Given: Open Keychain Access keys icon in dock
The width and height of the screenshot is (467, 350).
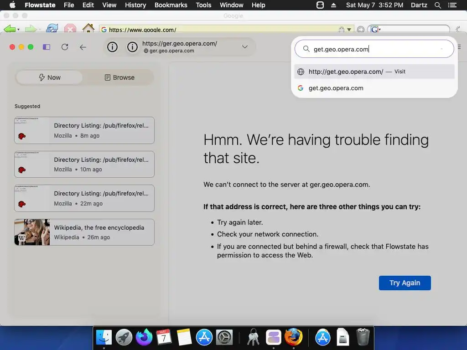Looking at the screenshot, I should click(x=253, y=337).
